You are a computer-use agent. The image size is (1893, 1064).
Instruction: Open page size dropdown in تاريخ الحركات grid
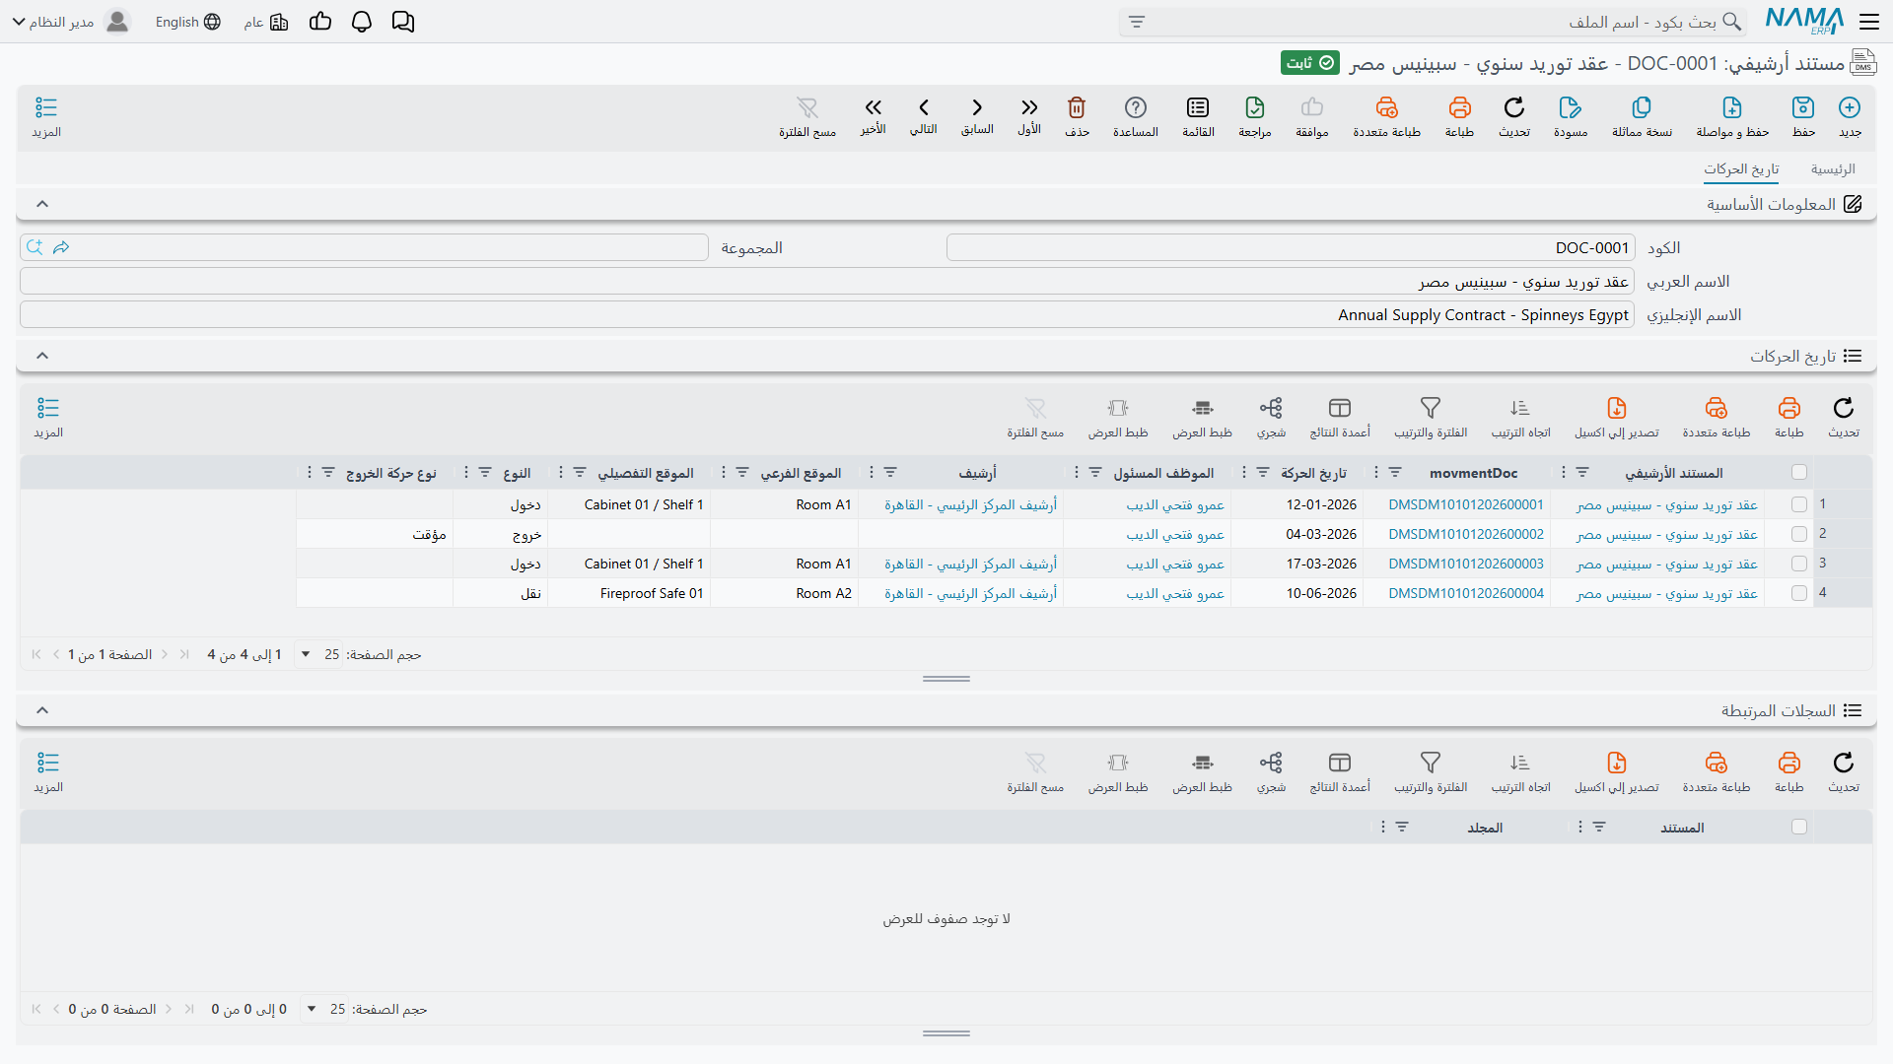318,654
